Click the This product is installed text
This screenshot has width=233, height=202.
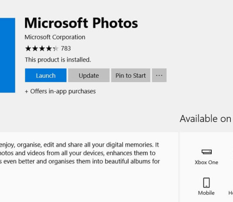pyautogui.click(x=58, y=60)
